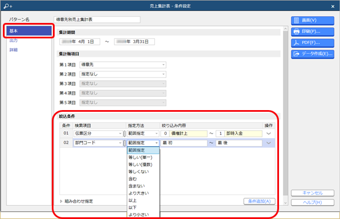Viewport: 340px width, 219px height.
Task: Open the 伝票区分 search item dropdown
Action: coord(98,134)
